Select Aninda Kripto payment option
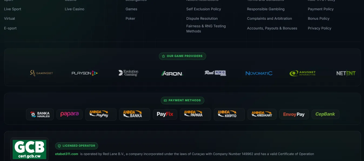This screenshot has height=161, width=364. [x=229, y=114]
